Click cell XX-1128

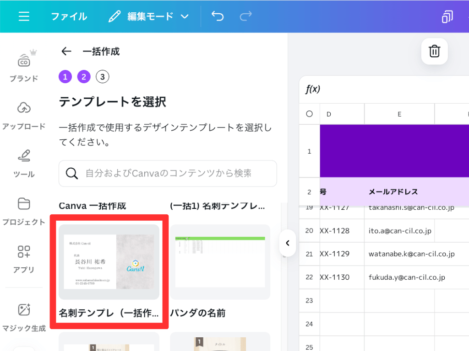coord(342,231)
